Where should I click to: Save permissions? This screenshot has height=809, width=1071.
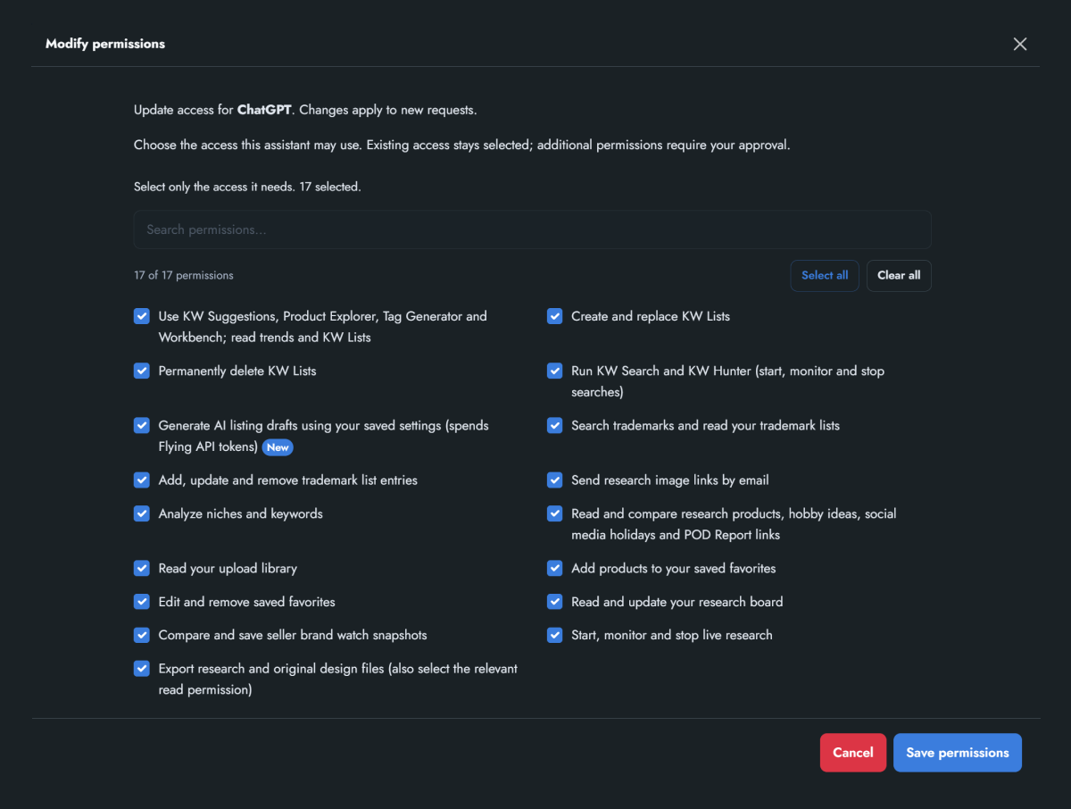click(x=958, y=753)
